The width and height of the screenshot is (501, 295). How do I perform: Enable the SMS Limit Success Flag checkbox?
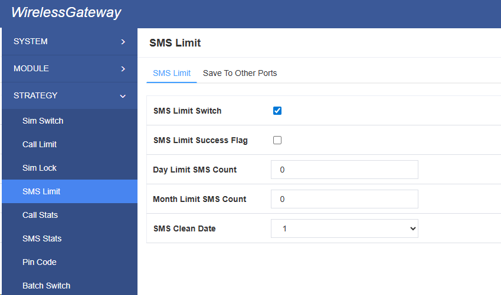[277, 140]
